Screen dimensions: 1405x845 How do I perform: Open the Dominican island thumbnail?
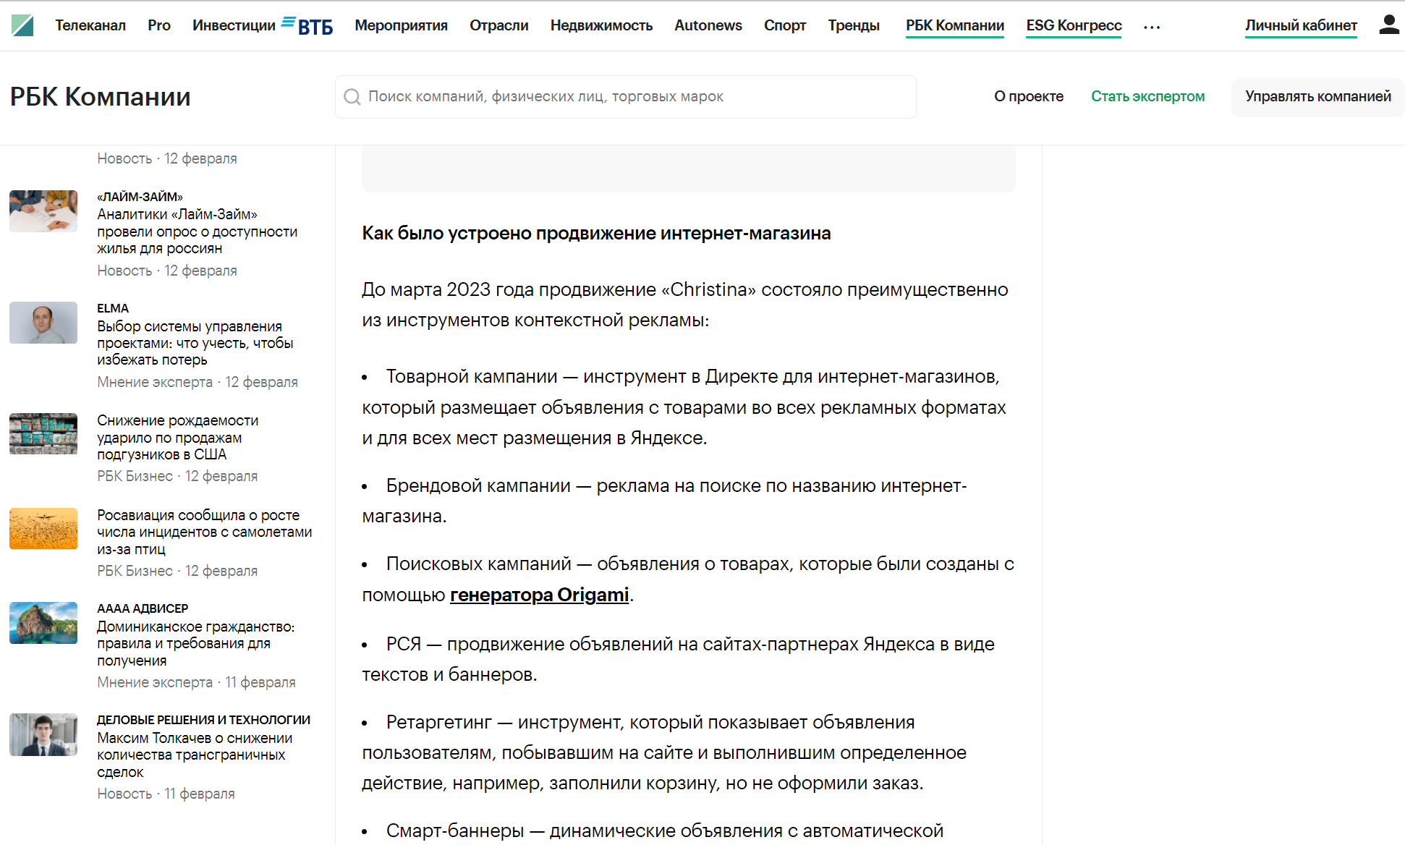43,623
